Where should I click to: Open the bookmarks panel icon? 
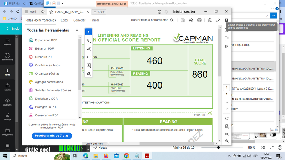click(x=227, y=39)
